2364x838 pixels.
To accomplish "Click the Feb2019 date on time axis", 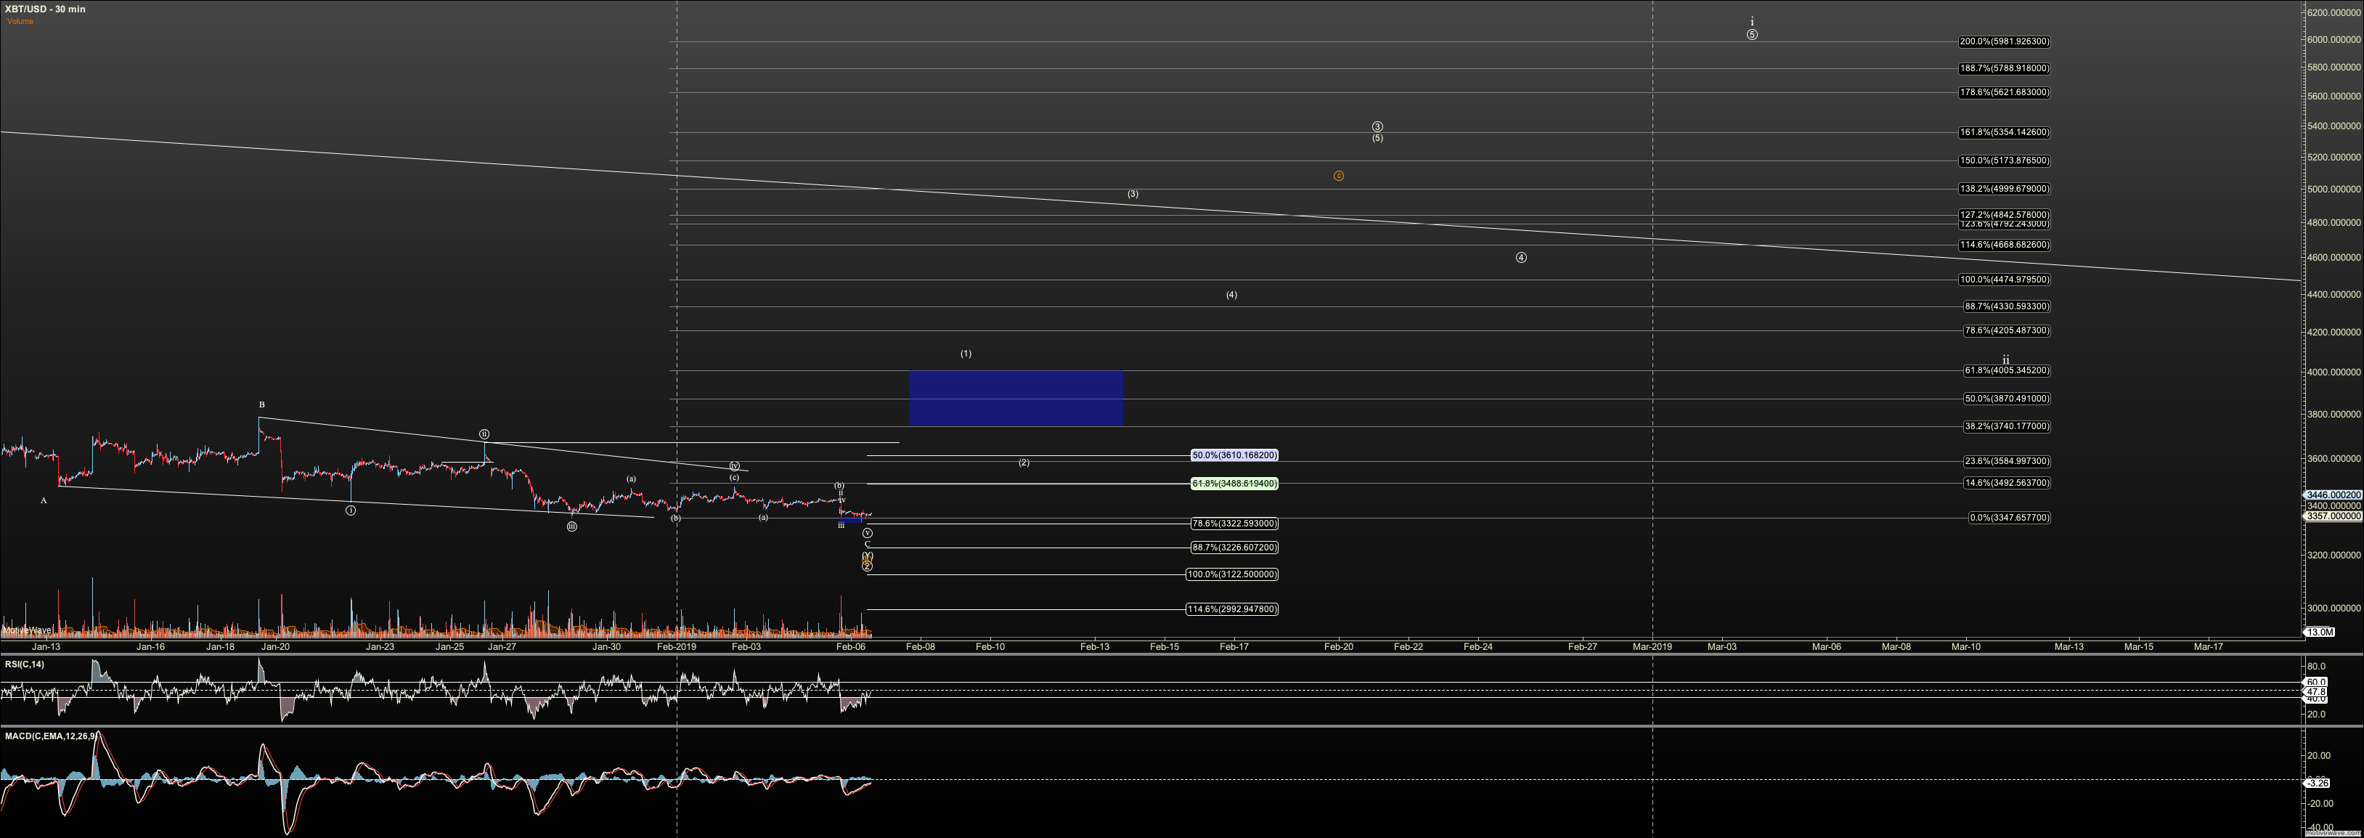I will 677,647.
